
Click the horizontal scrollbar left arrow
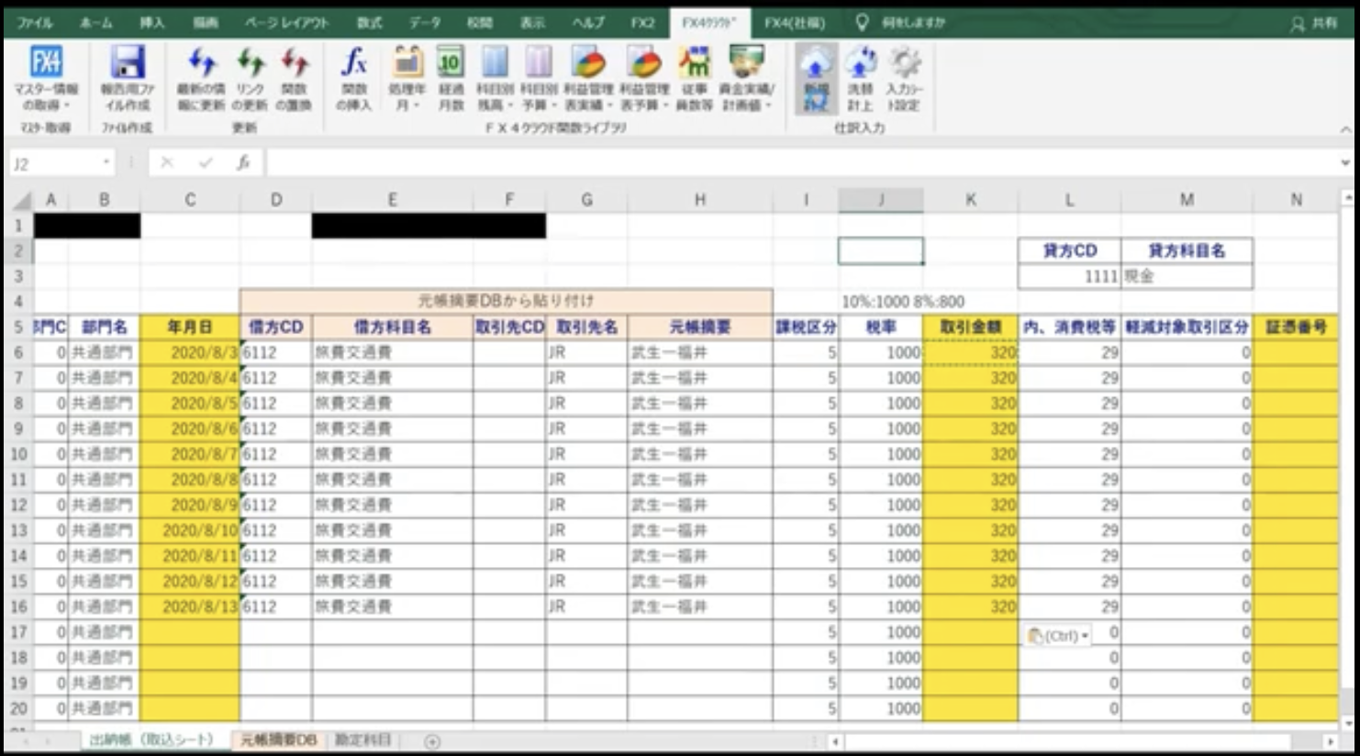[x=835, y=741]
